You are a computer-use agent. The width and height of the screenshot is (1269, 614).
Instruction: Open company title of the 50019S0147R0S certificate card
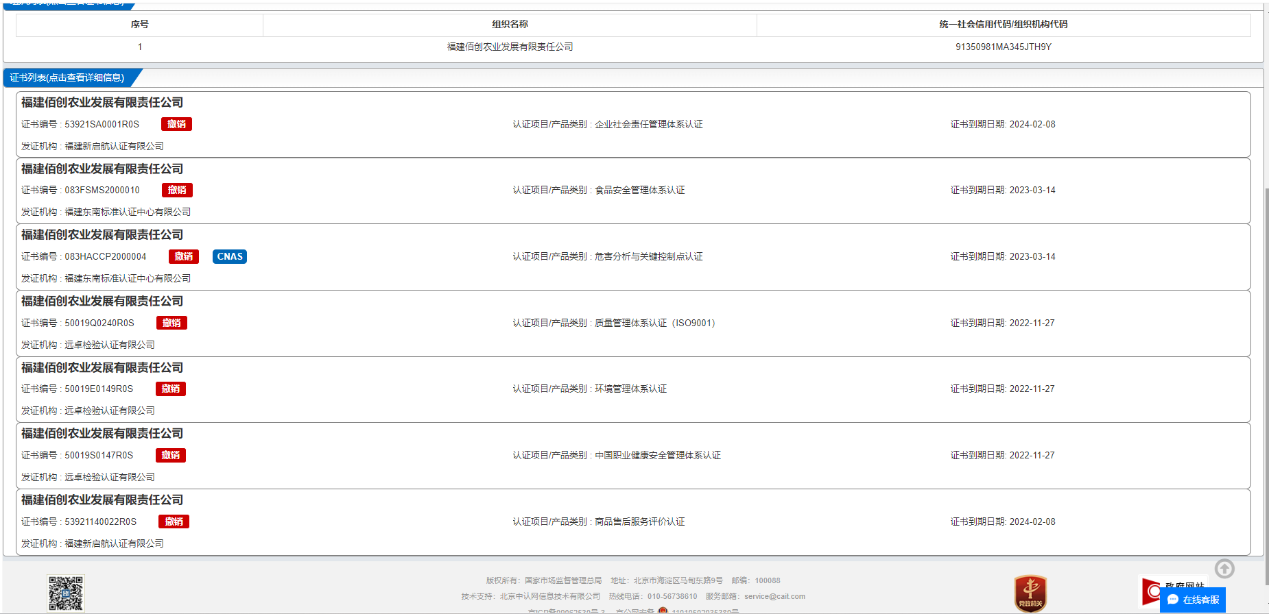[102, 433]
